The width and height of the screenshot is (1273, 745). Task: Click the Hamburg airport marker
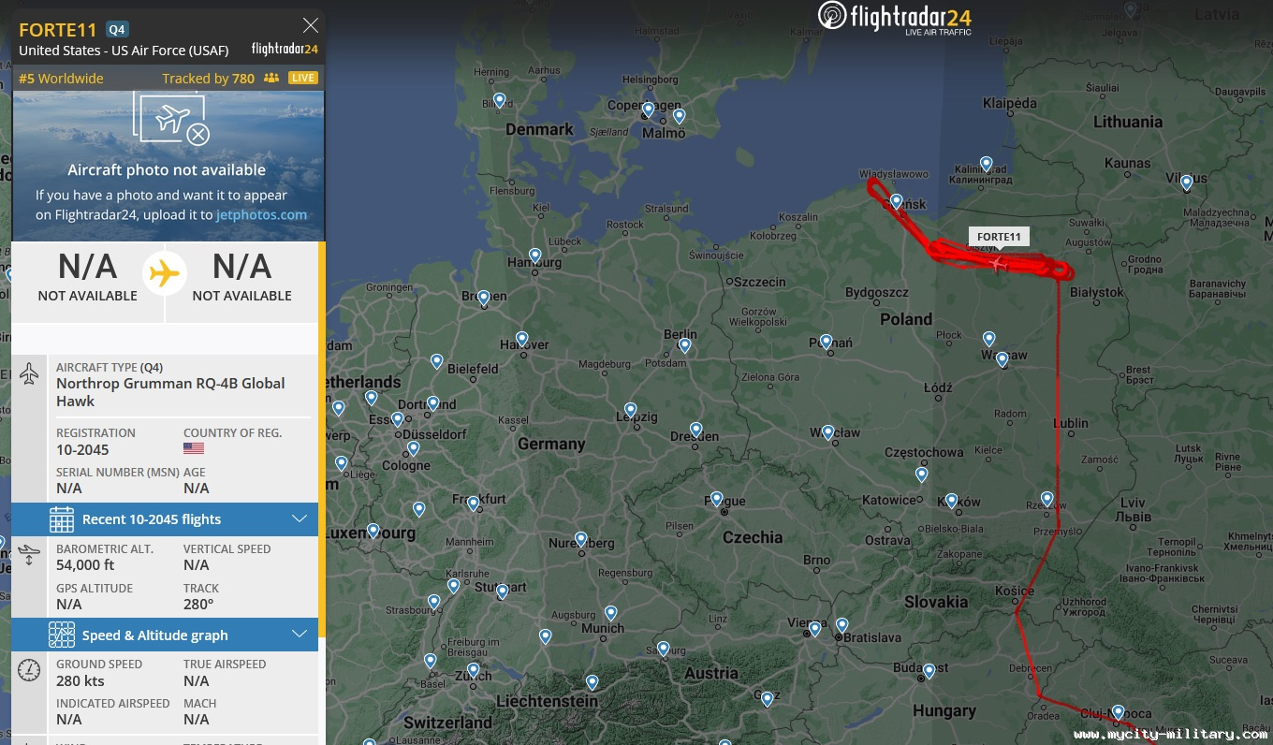pos(534,255)
